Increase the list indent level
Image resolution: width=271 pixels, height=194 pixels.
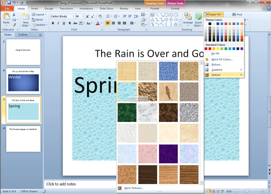coord(130,16)
